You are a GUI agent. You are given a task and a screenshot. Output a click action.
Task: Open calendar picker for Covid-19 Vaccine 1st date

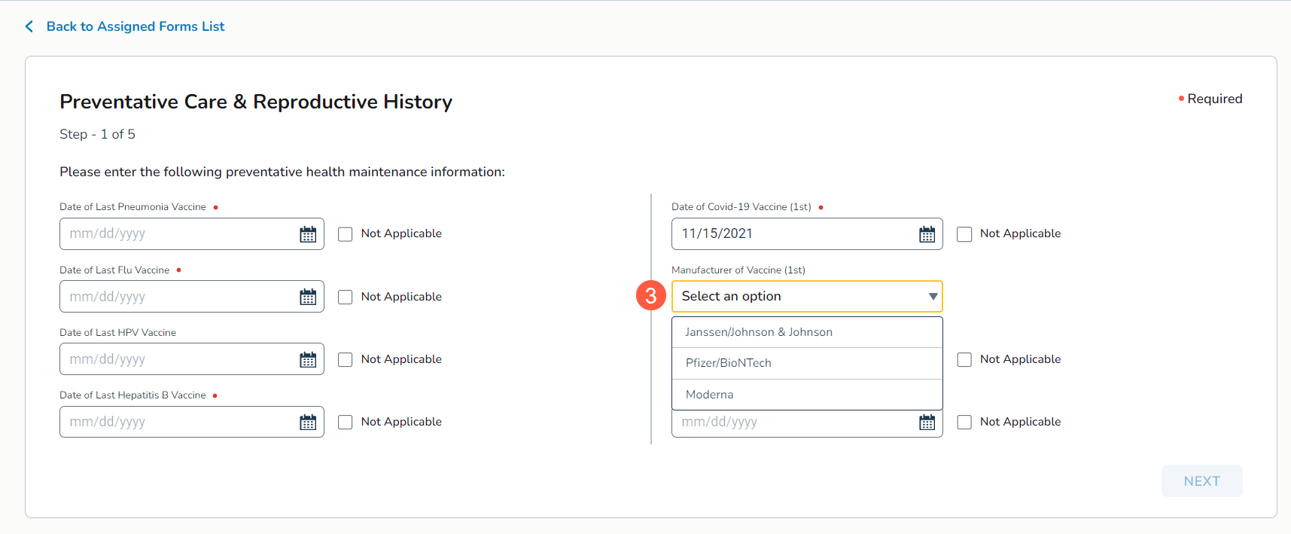click(927, 234)
